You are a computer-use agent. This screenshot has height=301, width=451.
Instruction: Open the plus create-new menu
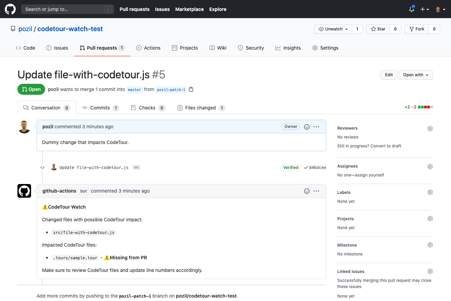click(x=425, y=9)
